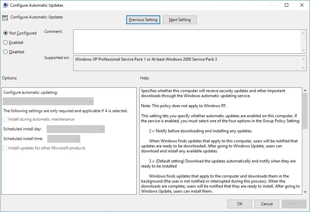Open the Configure automatic updating dropdown
The width and height of the screenshot is (310, 212).
(x=48, y=101)
